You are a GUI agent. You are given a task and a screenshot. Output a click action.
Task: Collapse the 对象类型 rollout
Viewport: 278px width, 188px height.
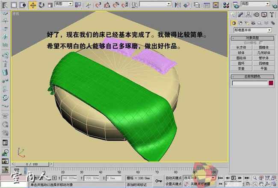click(252, 38)
